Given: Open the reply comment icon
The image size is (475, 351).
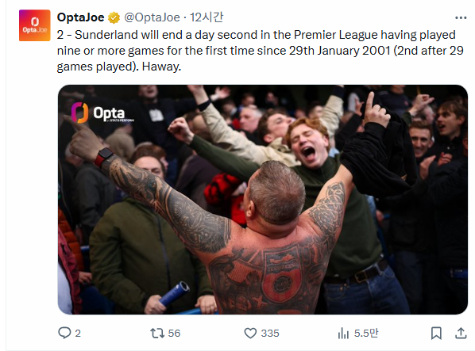Looking at the screenshot, I should click(64, 333).
